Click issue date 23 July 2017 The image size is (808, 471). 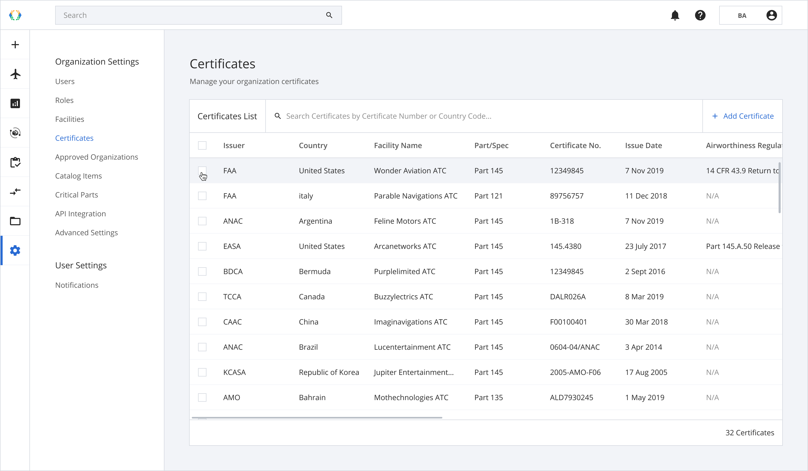point(645,246)
